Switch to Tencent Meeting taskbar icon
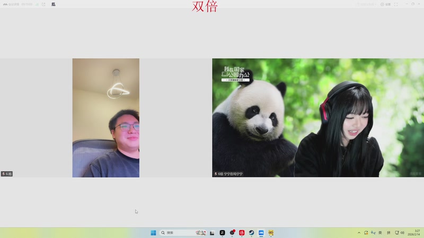The height and width of the screenshot is (238, 424). 261,233
